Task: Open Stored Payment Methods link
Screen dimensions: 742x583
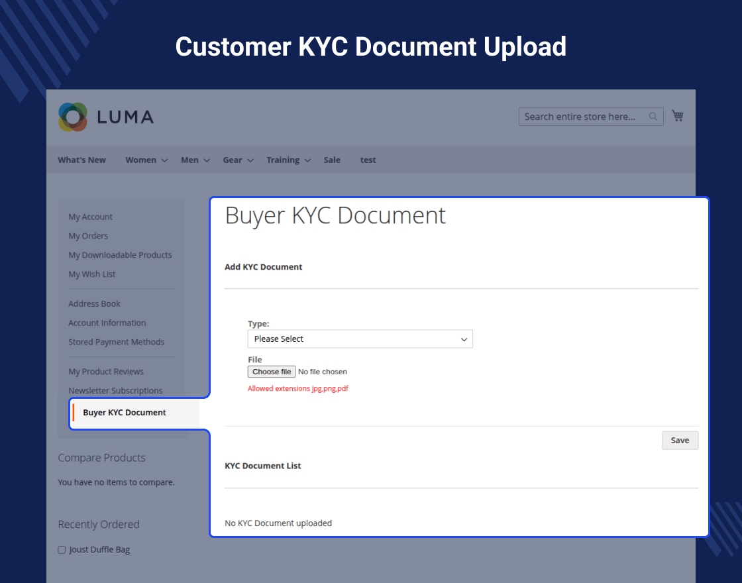Action: [x=116, y=343]
